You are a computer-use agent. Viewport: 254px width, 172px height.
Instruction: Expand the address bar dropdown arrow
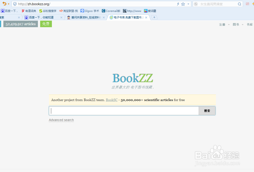pos(188,4)
